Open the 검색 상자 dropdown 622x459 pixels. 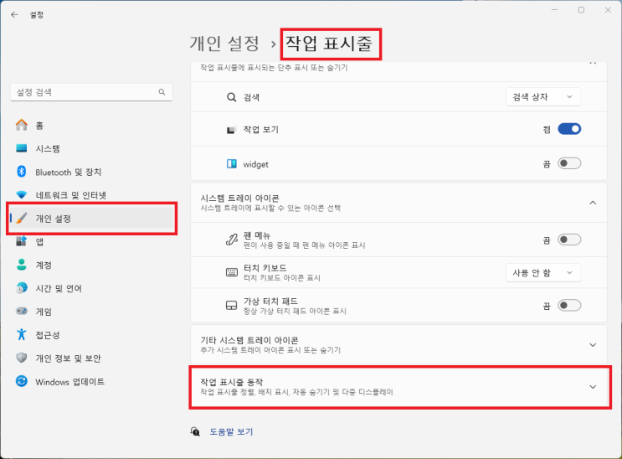543,97
